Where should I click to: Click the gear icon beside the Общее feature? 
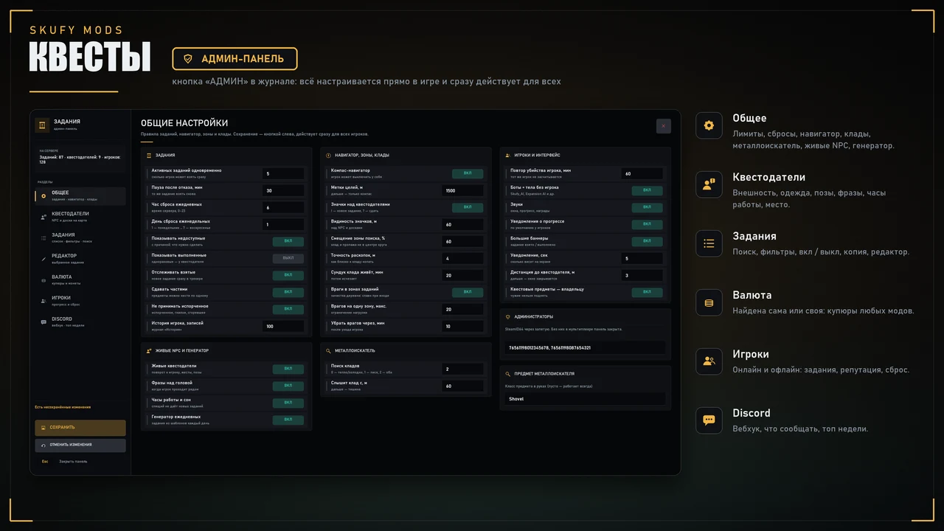point(709,125)
